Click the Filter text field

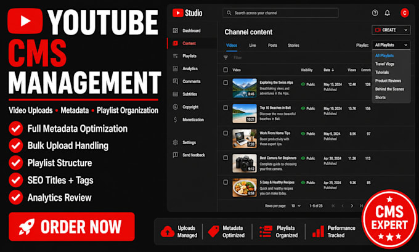coord(238,58)
